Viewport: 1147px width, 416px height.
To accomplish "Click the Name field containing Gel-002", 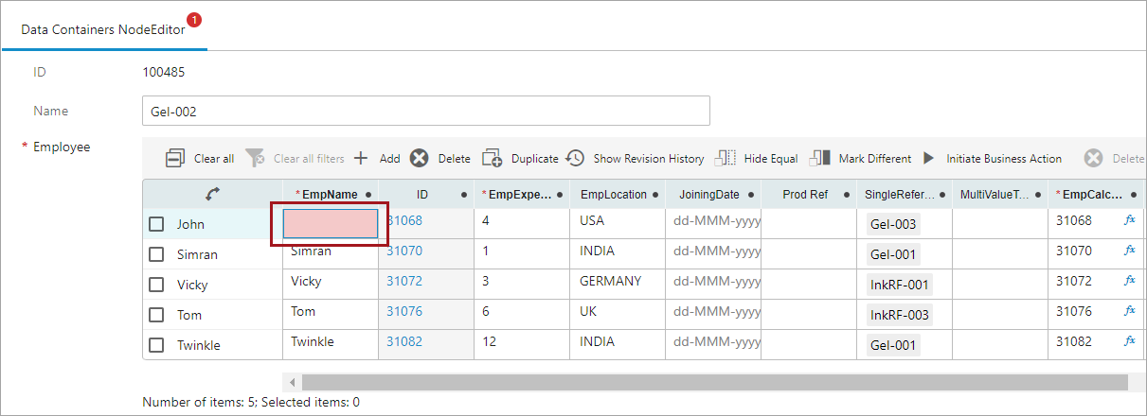I will tap(425, 111).
